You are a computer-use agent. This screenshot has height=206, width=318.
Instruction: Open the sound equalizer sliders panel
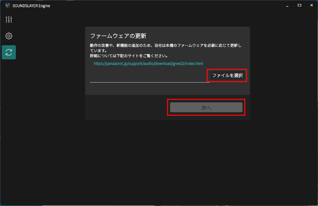pos(9,20)
